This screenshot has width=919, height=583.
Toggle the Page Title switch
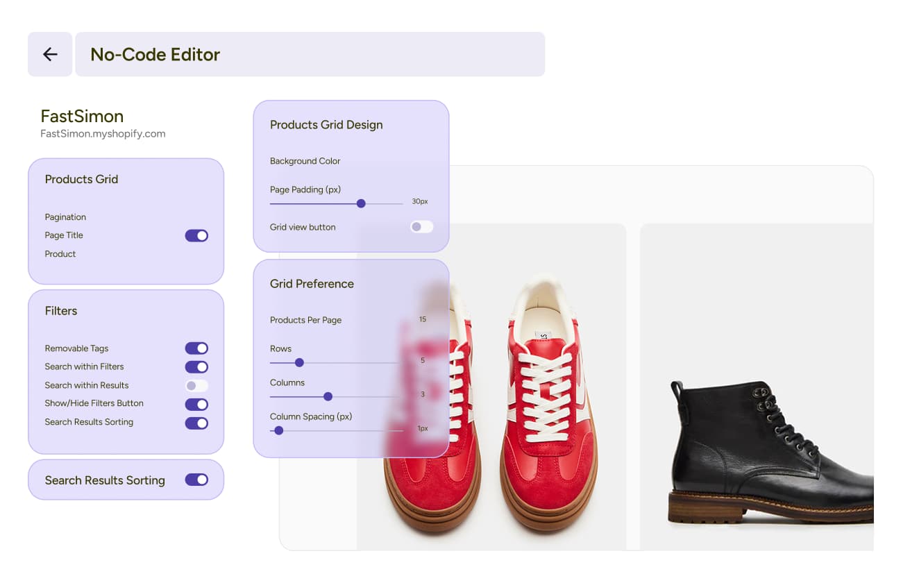[196, 236]
